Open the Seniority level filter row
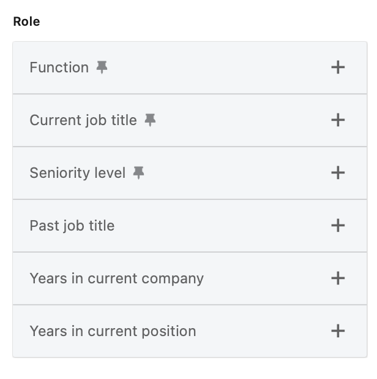The height and width of the screenshot is (379, 377). (233, 173)
